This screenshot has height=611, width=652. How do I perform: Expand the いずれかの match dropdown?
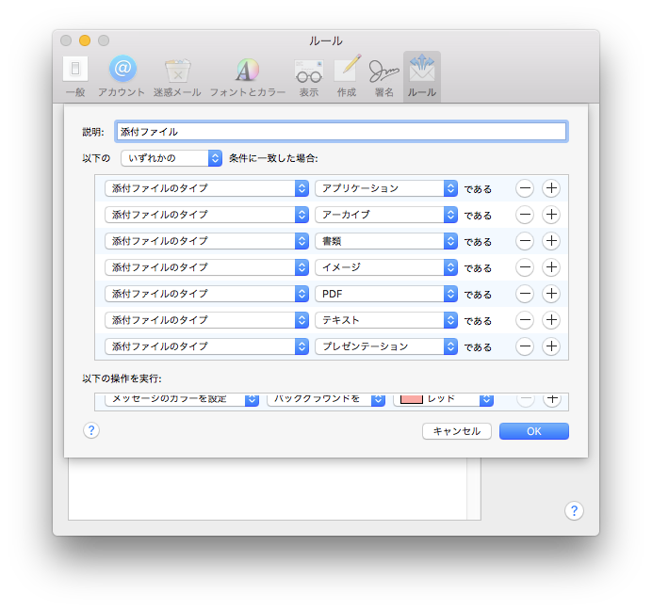(x=171, y=158)
